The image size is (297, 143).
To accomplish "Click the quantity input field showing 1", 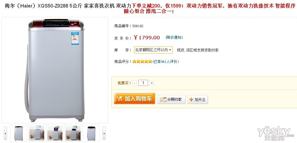I will click(x=143, y=83).
